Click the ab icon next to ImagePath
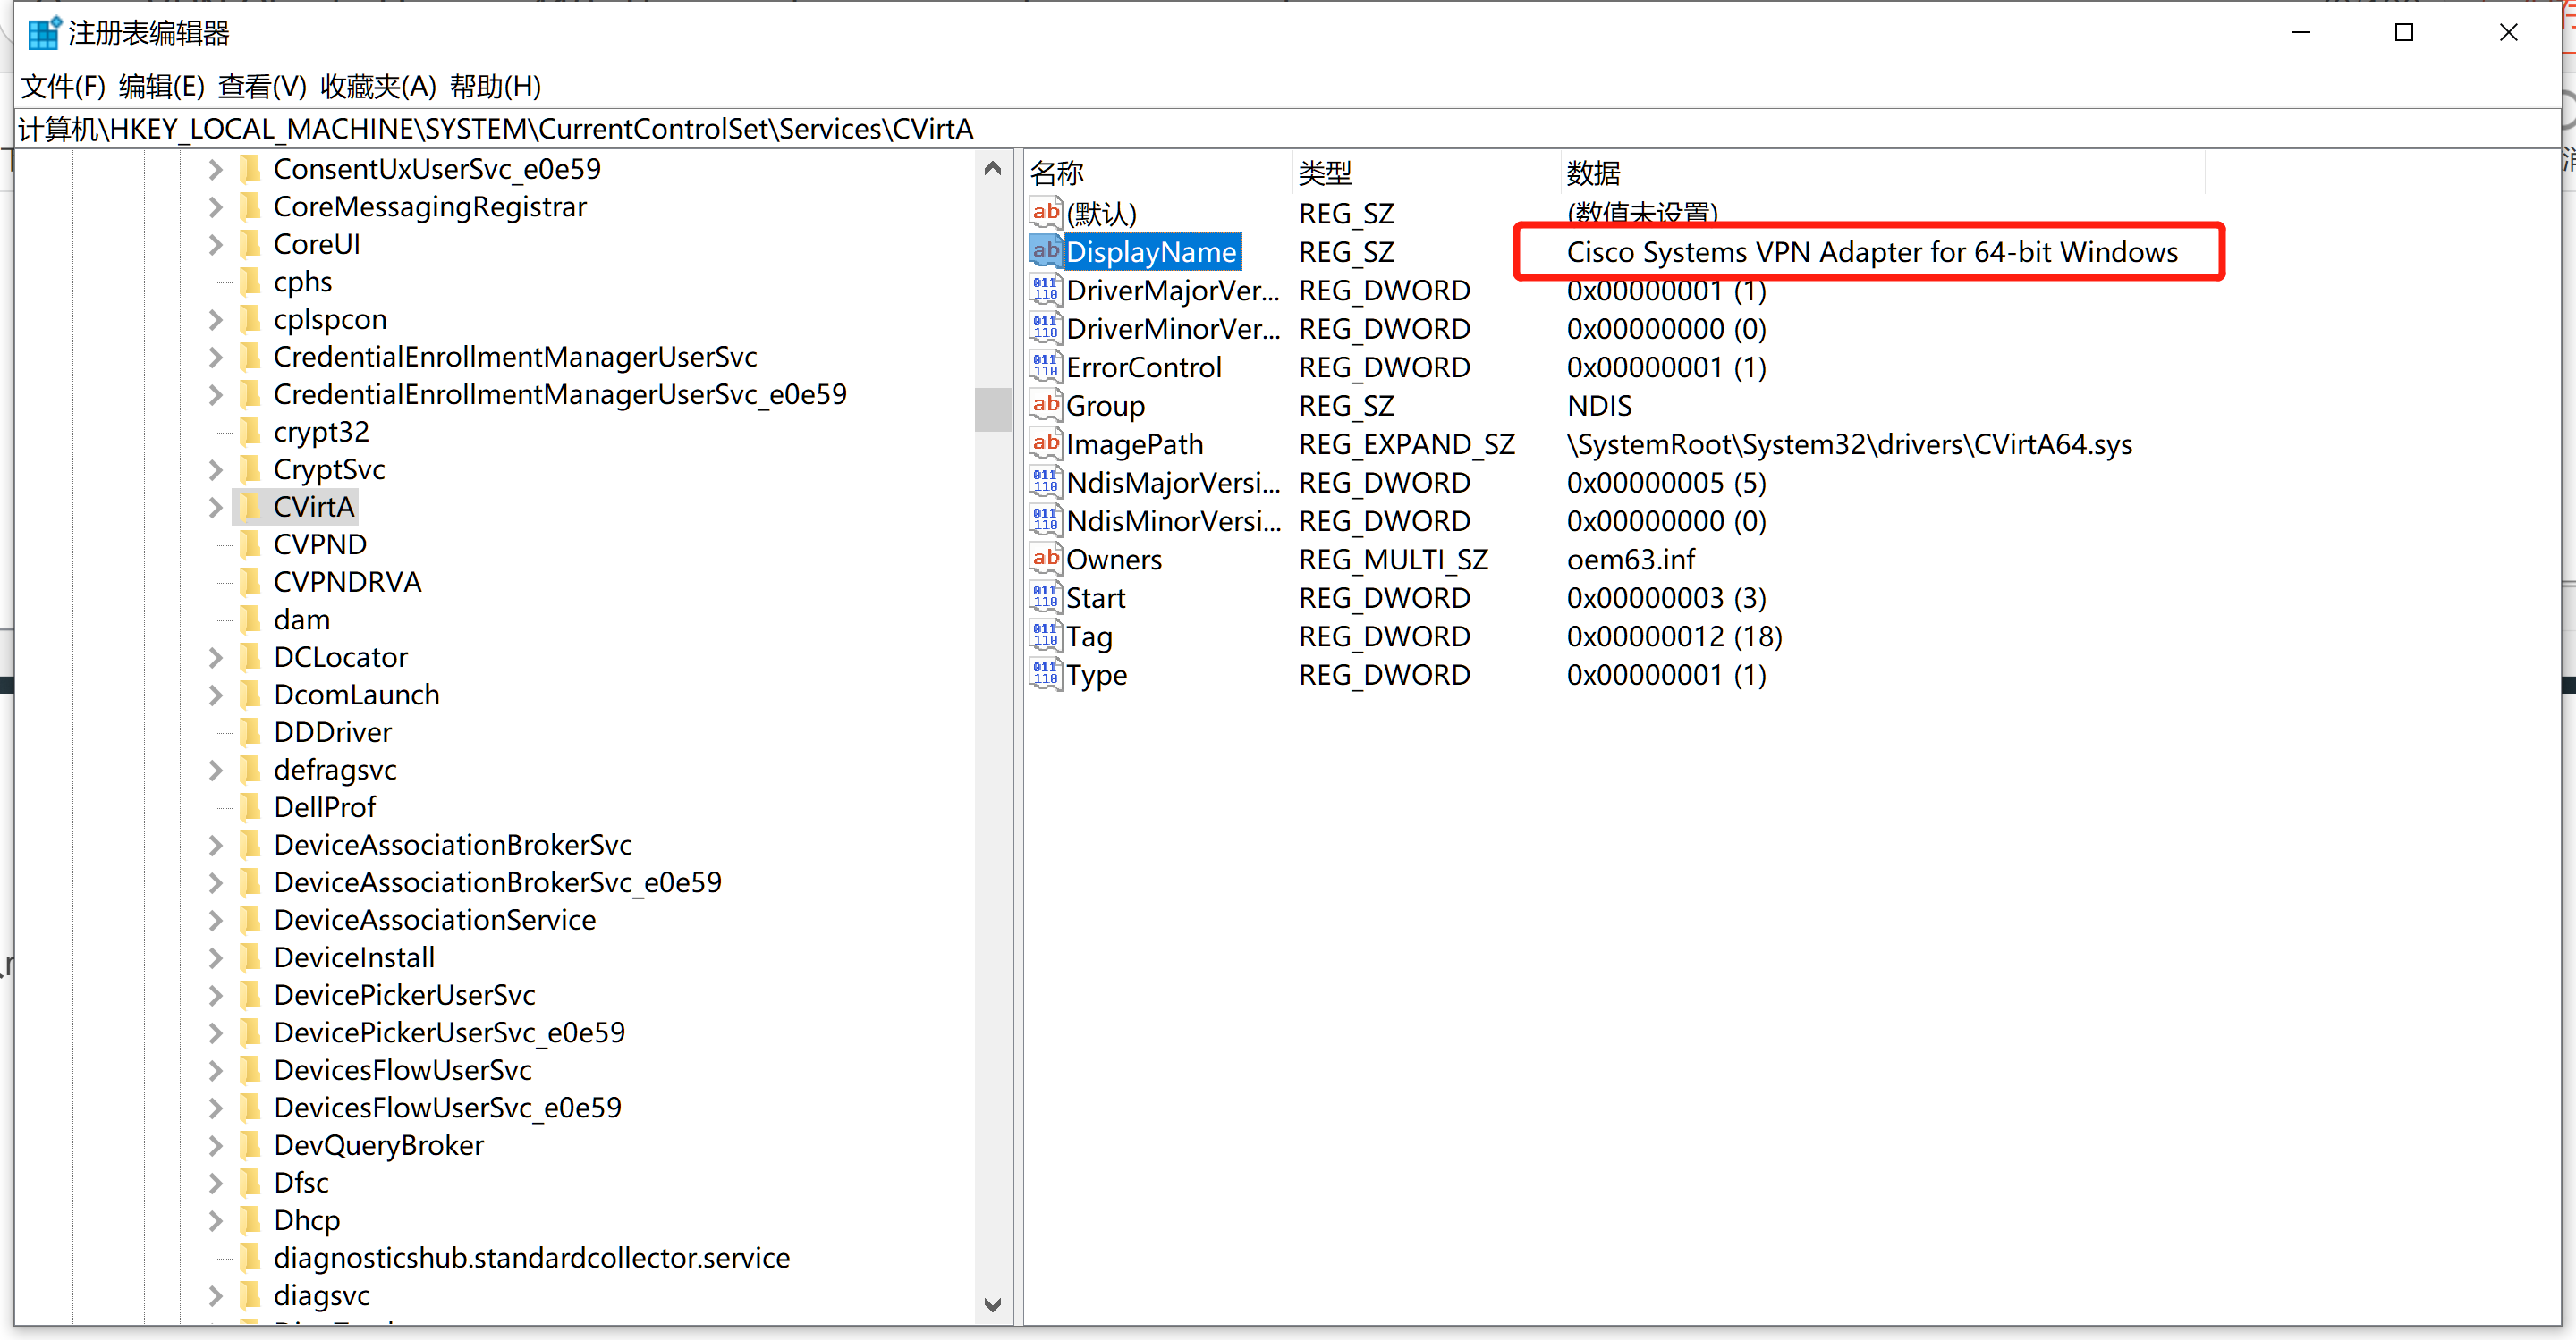 click(x=1046, y=442)
